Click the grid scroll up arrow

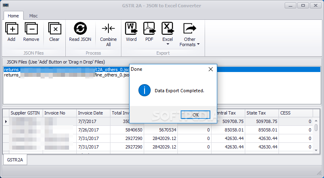[316, 121]
